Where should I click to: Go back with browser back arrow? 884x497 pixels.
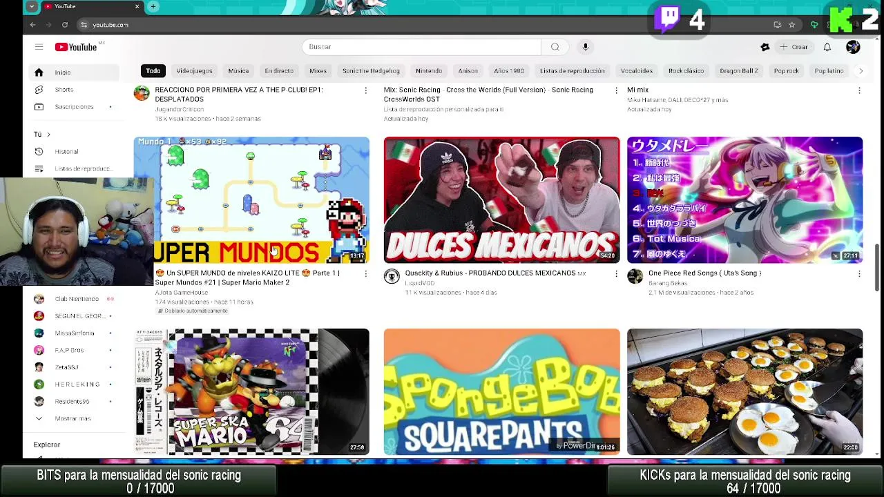pyautogui.click(x=32, y=25)
